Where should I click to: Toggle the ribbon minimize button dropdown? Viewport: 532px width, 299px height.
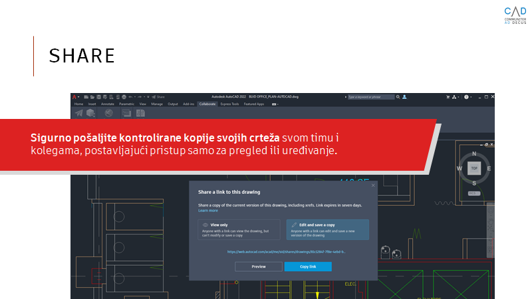pyautogui.click(x=275, y=104)
